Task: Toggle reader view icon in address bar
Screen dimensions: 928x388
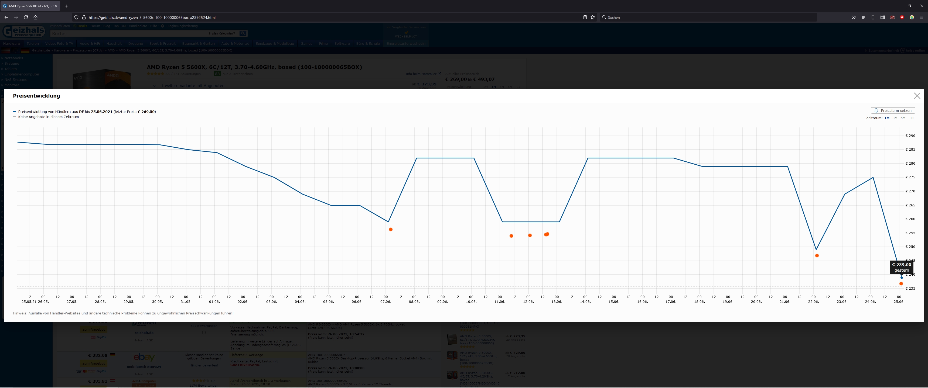Action: tap(585, 17)
